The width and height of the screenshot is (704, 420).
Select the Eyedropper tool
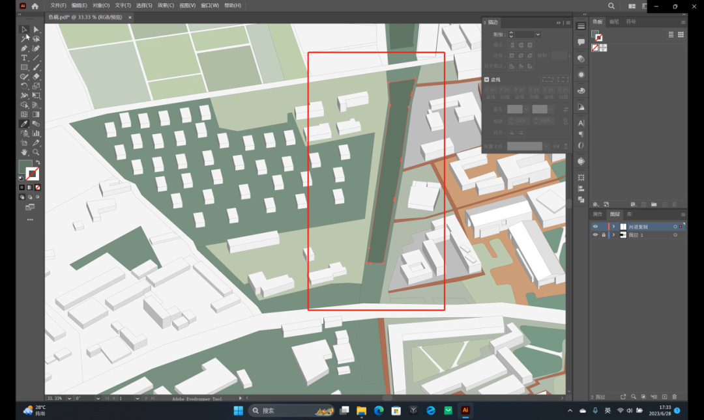[24, 124]
